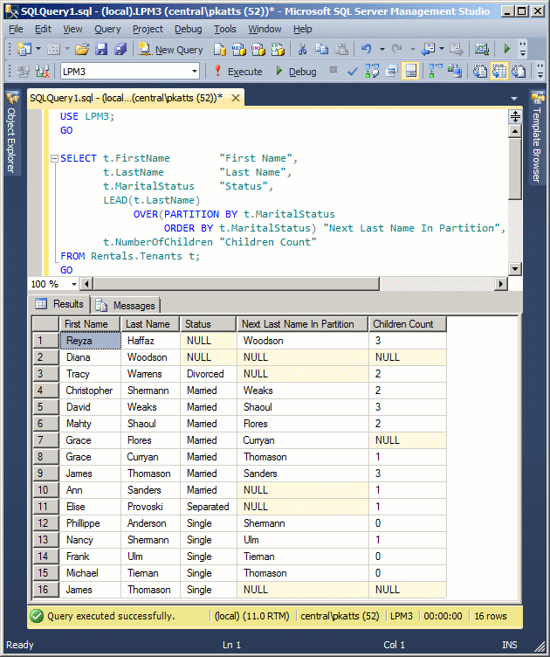Click the New Query button
Image resolution: width=550 pixels, height=657 pixels.
coord(171,50)
